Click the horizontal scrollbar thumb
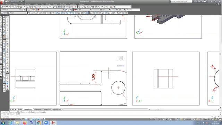 (157, 110)
